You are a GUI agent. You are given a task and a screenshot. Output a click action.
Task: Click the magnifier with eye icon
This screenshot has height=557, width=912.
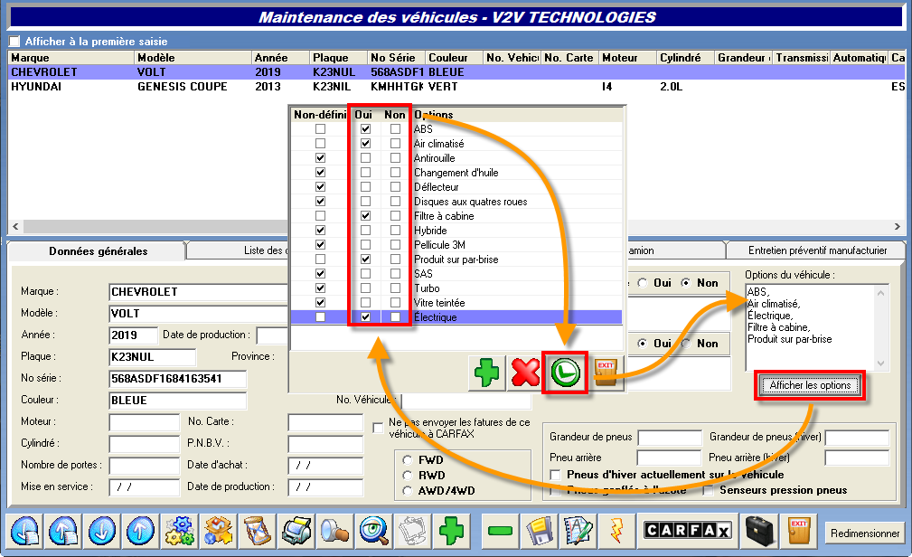374,531
